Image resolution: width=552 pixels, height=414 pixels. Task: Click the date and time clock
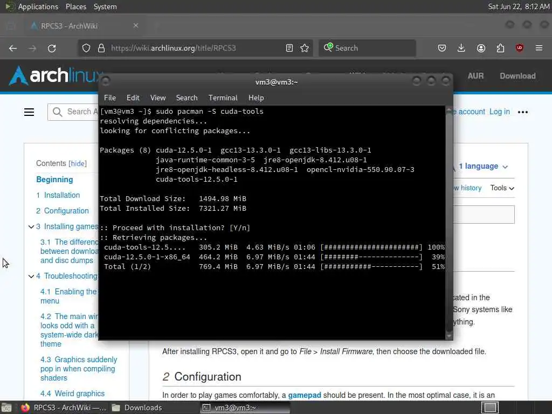pyautogui.click(x=518, y=6)
